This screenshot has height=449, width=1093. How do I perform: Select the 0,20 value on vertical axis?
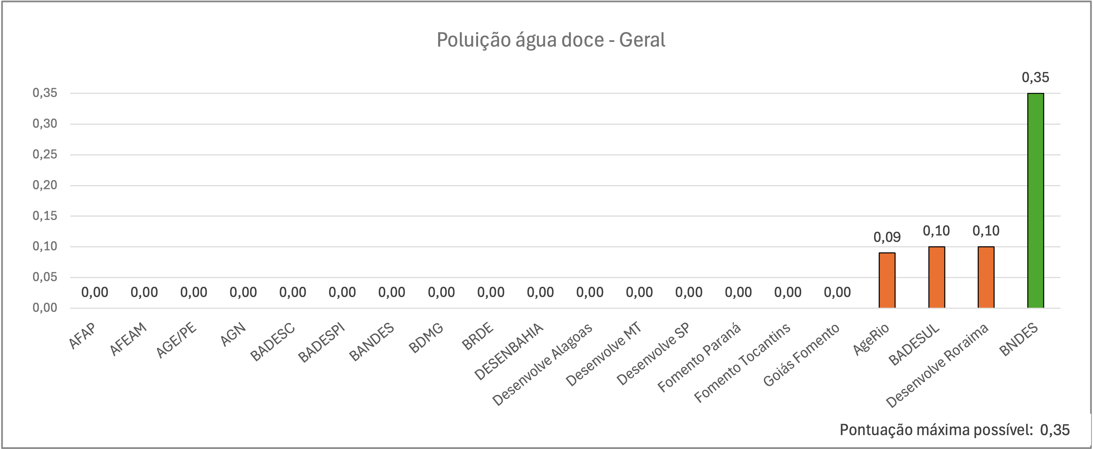(45, 185)
